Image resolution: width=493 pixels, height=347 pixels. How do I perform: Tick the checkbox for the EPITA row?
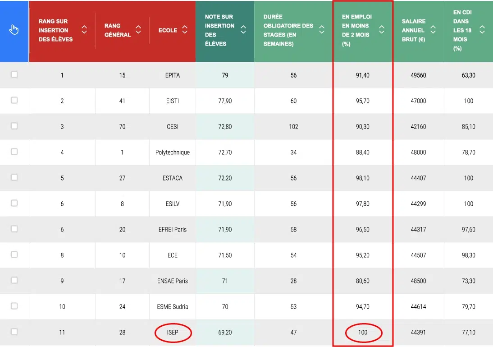(x=14, y=74)
